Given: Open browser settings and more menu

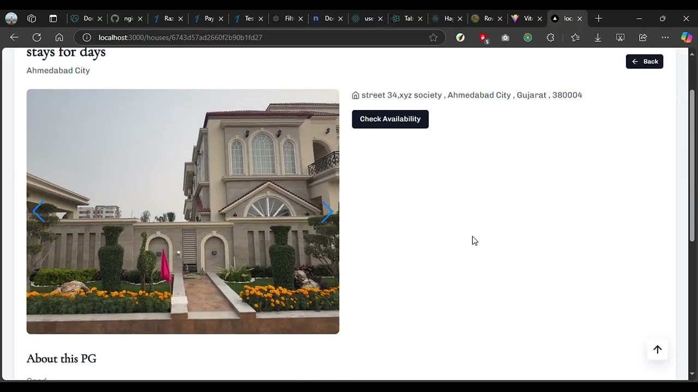Looking at the screenshot, I should [665, 38].
